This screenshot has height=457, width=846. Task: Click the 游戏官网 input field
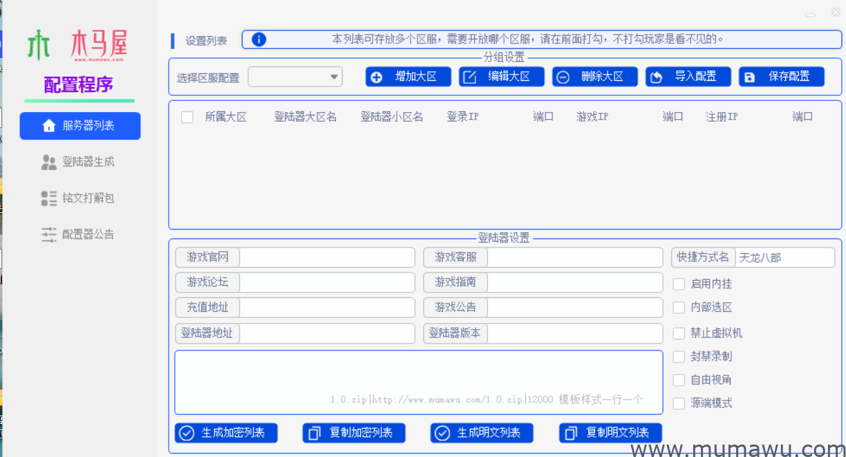click(326, 258)
